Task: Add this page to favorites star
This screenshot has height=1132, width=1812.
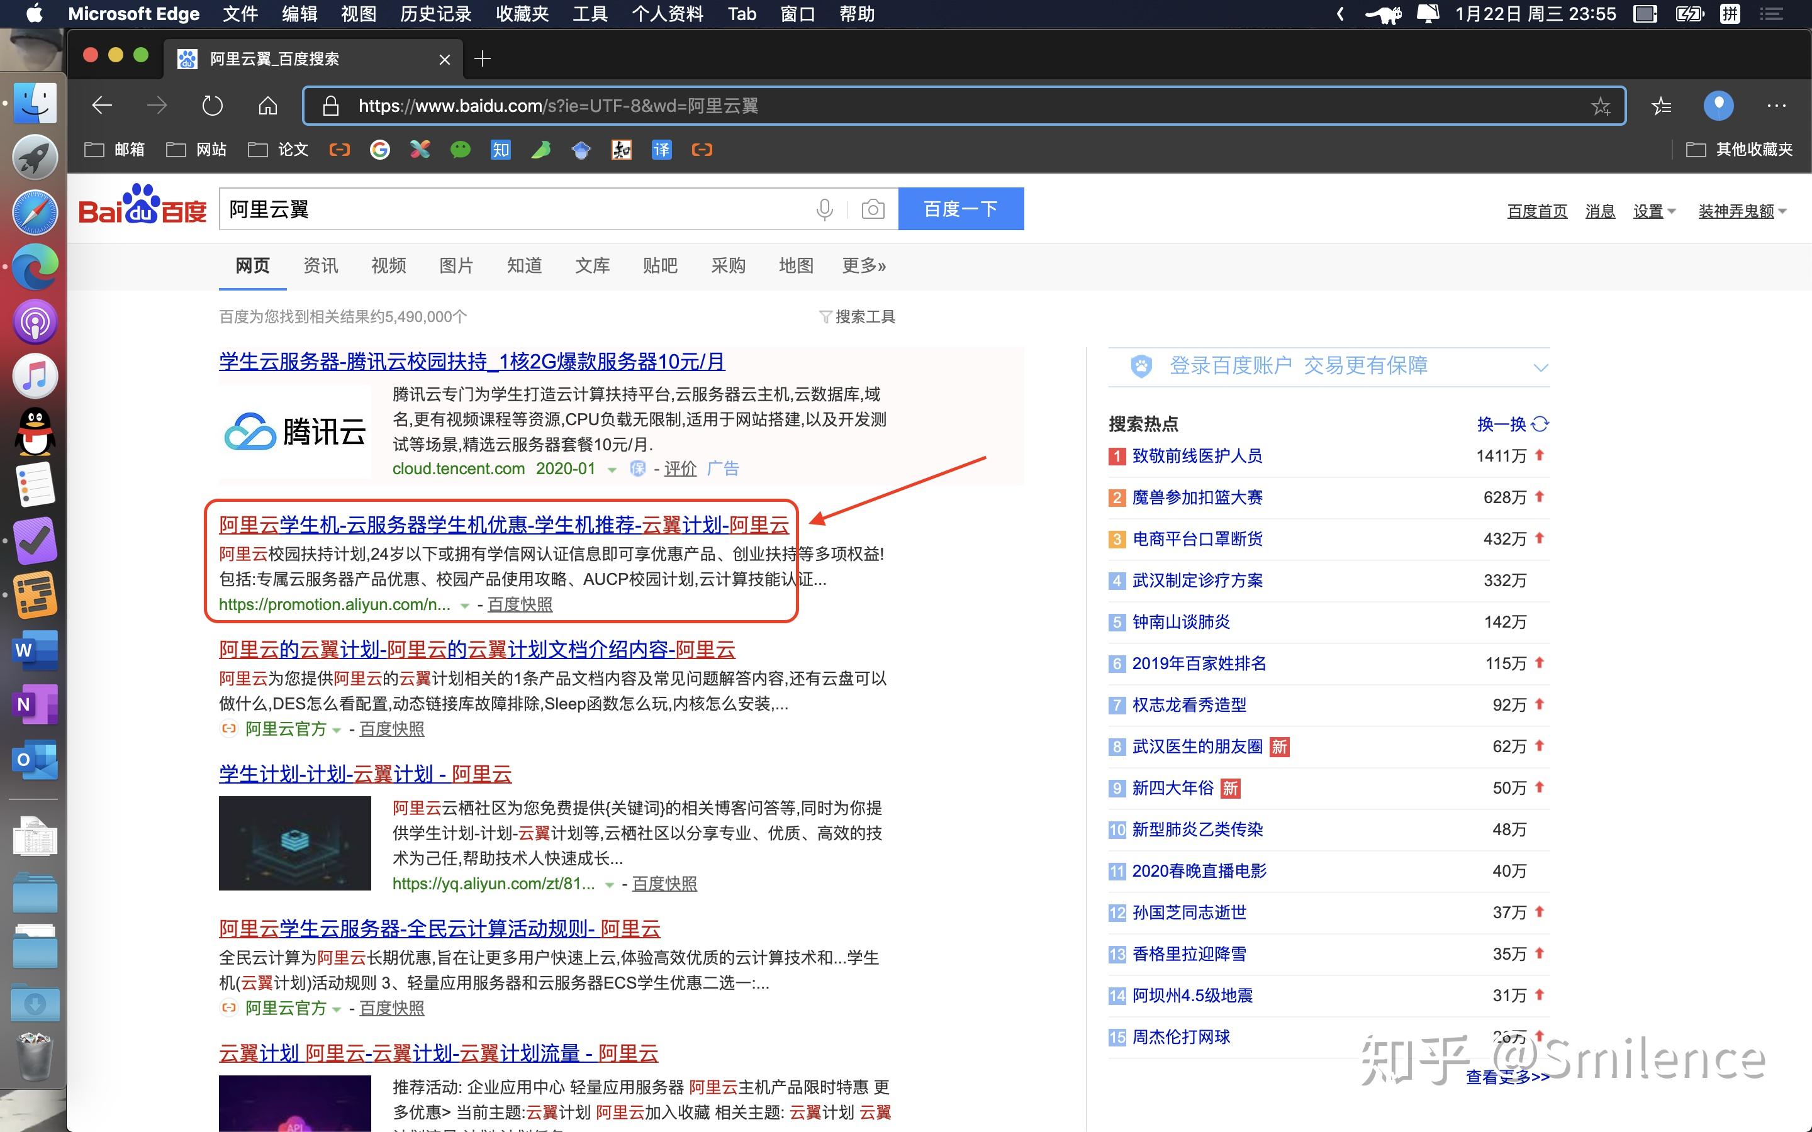Action: pyautogui.click(x=1600, y=106)
